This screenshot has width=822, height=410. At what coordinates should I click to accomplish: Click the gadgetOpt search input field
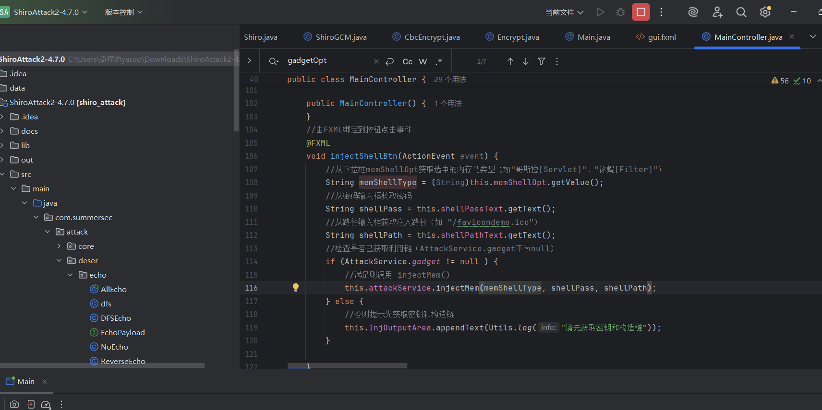tap(326, 60)
